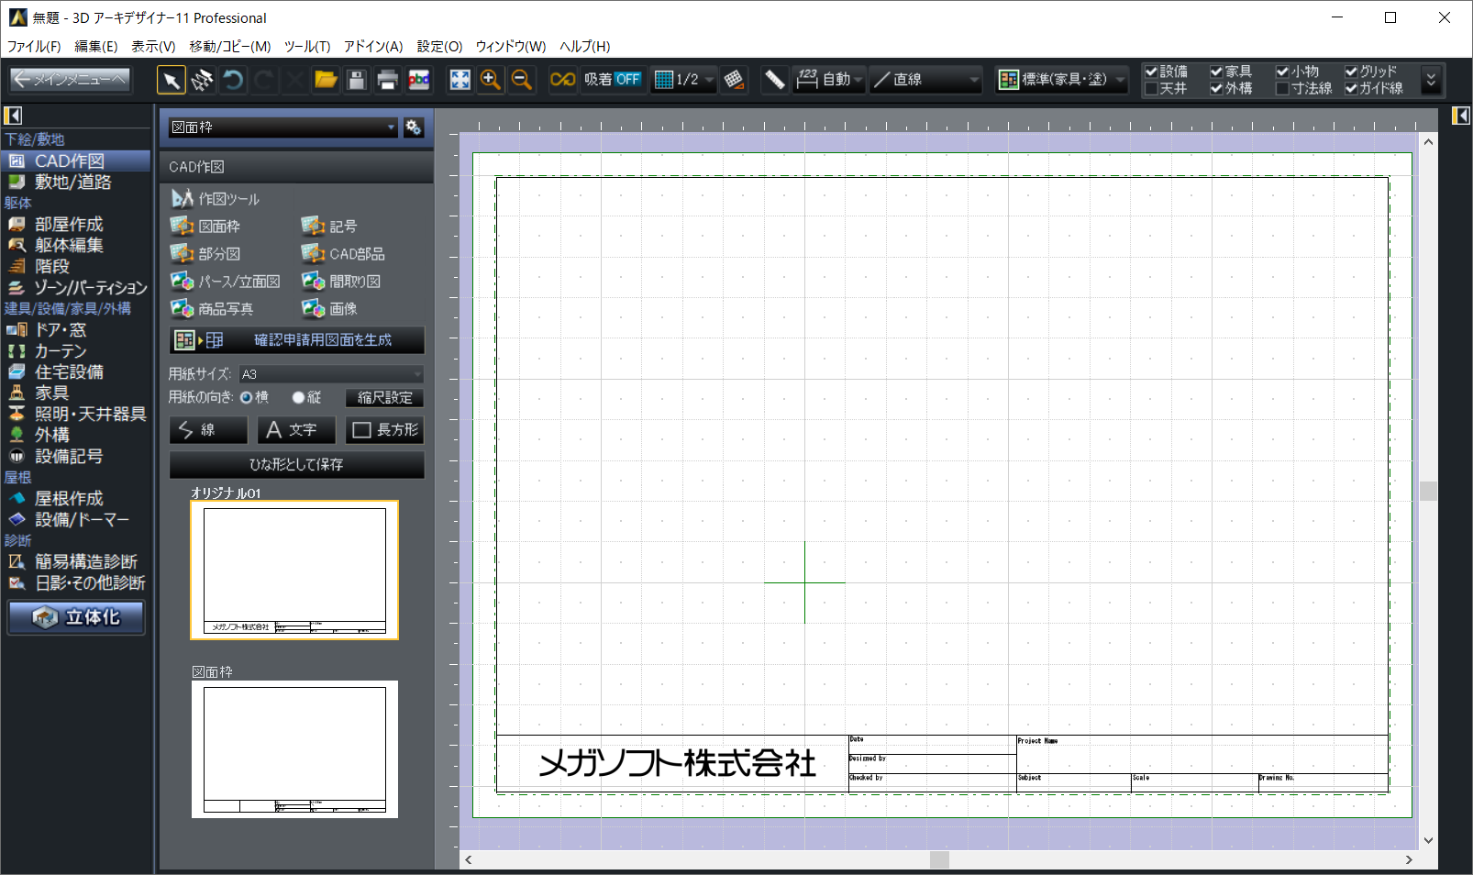Select the 縦 paper orientation radio button
1473x875 pixels.
pyautogui.click(x=298, y=398)
